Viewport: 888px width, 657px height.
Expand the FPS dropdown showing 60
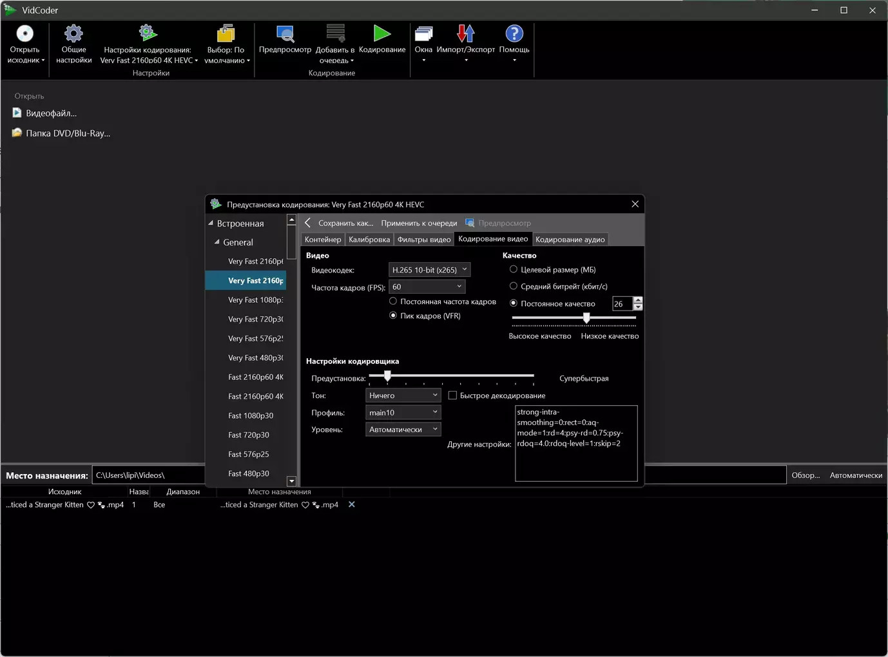coord(427,287)
